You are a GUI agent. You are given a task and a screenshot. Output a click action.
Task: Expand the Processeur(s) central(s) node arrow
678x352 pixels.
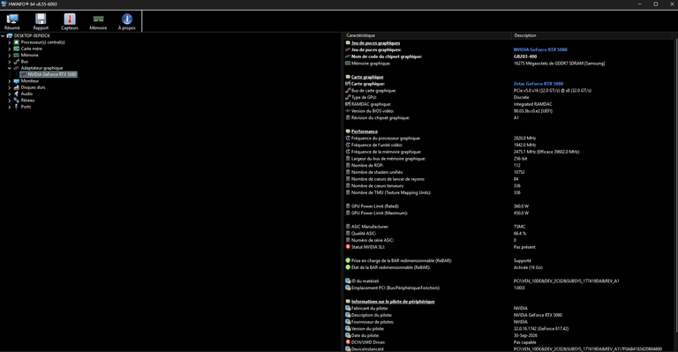coord(10,42)
